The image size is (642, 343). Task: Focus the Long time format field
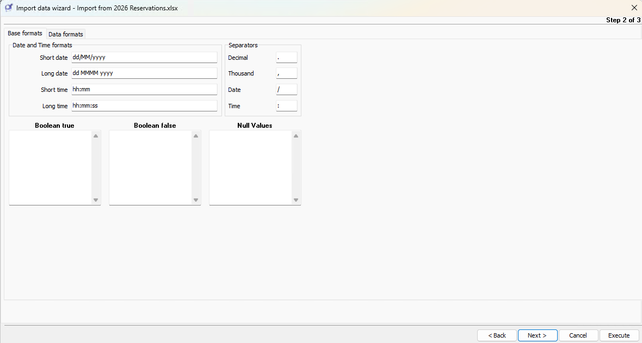(144, 106)
